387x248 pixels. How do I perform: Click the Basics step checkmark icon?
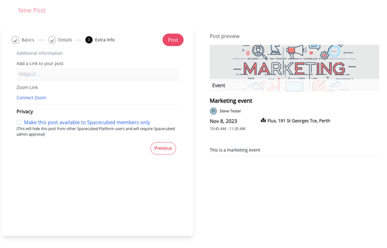click(x=15, y=40)
